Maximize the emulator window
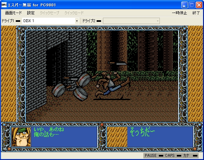204x160 pixels. (x=192, y=5)
